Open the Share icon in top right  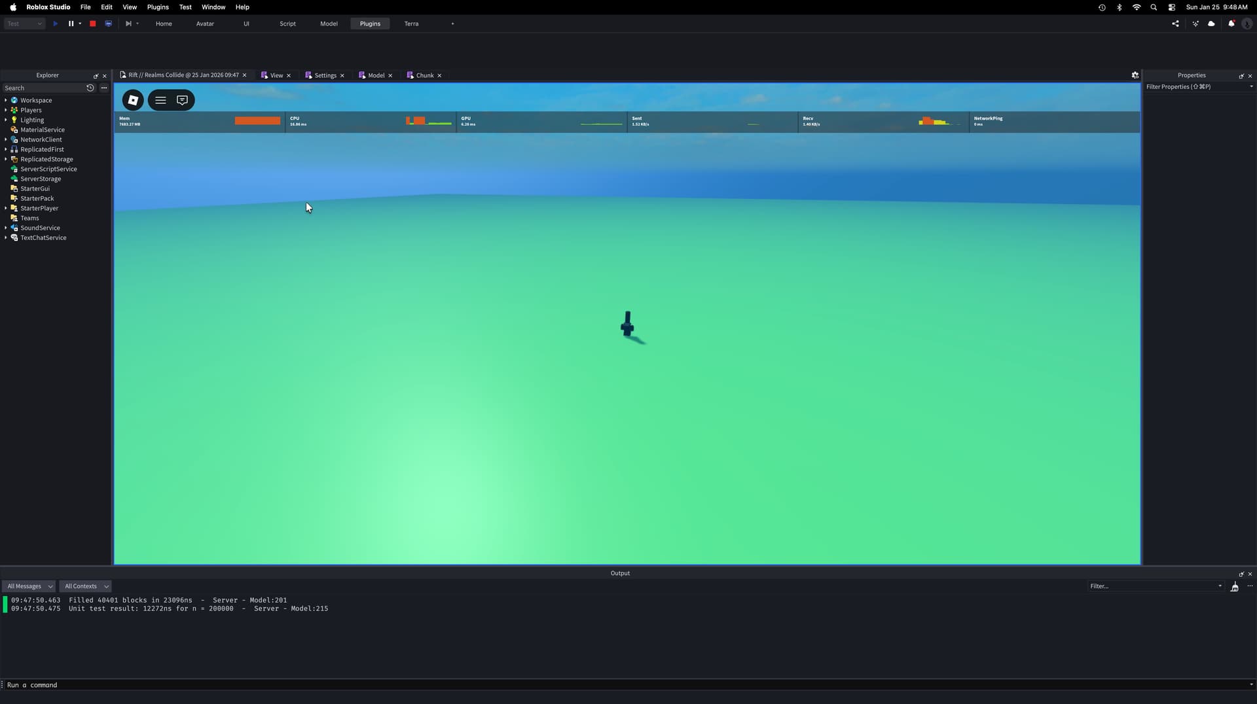(x=1175, y=24)
